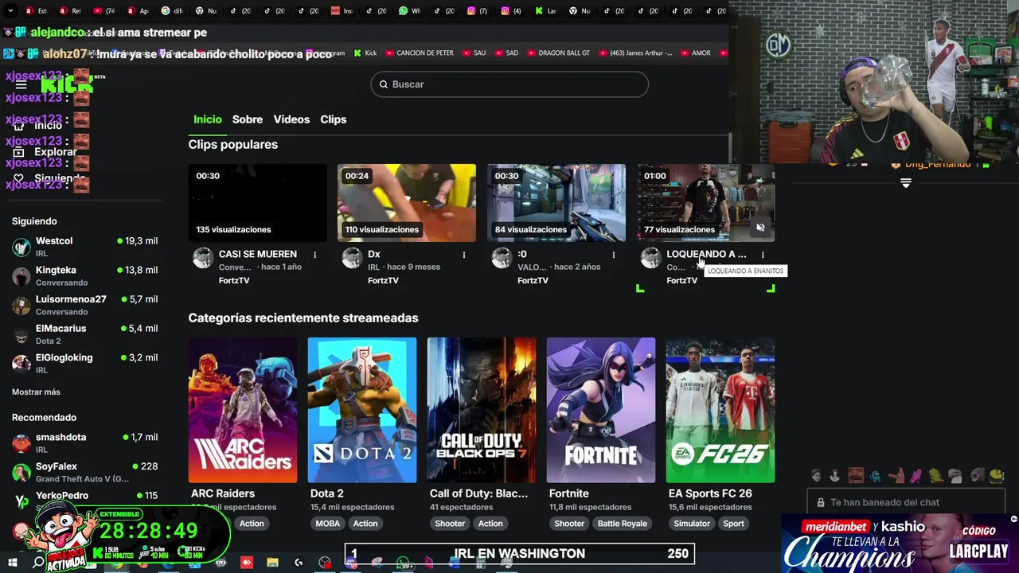Play the CASI SE MUEREN clip thumbnail
This screenshot has height=573, width=1019.
[257, 203]
